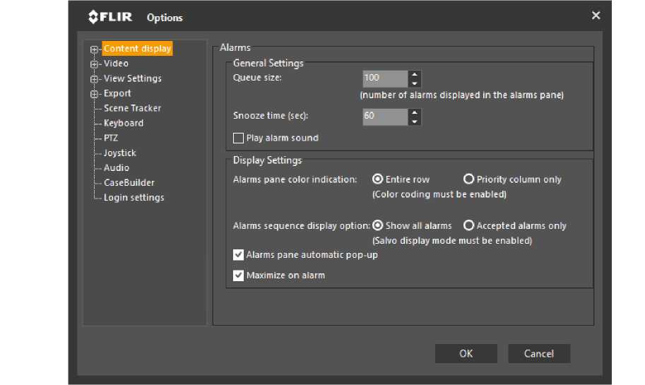The width and height of the screenshot is (645, 385).
Task: Decrease Snooze time with down arrow
Action: [415, 121]
